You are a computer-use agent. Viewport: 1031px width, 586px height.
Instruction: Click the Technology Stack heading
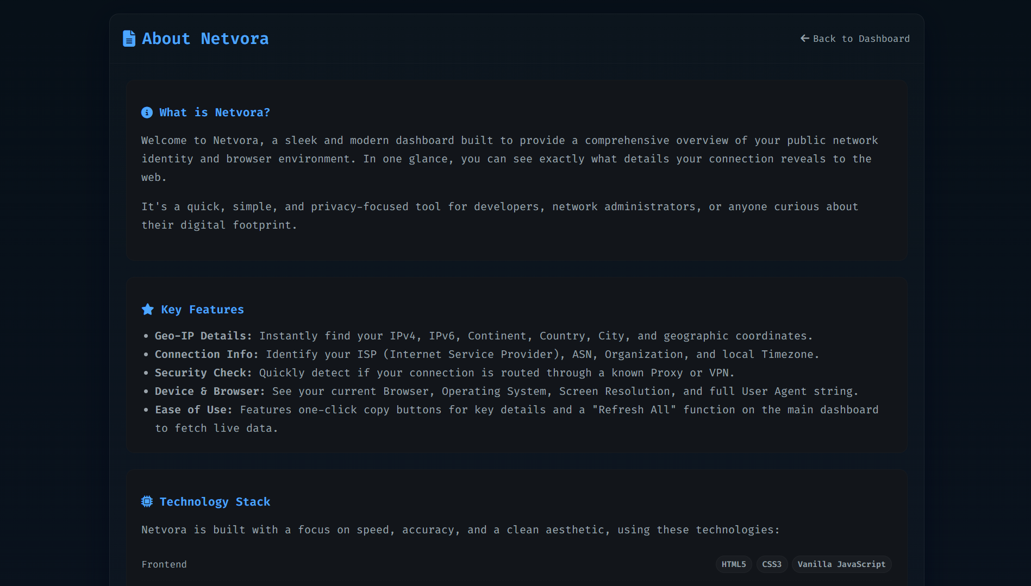tap(215, 502)
